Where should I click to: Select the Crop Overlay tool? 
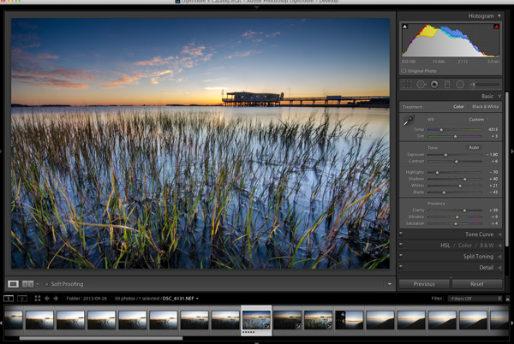(x=407, y=85)
